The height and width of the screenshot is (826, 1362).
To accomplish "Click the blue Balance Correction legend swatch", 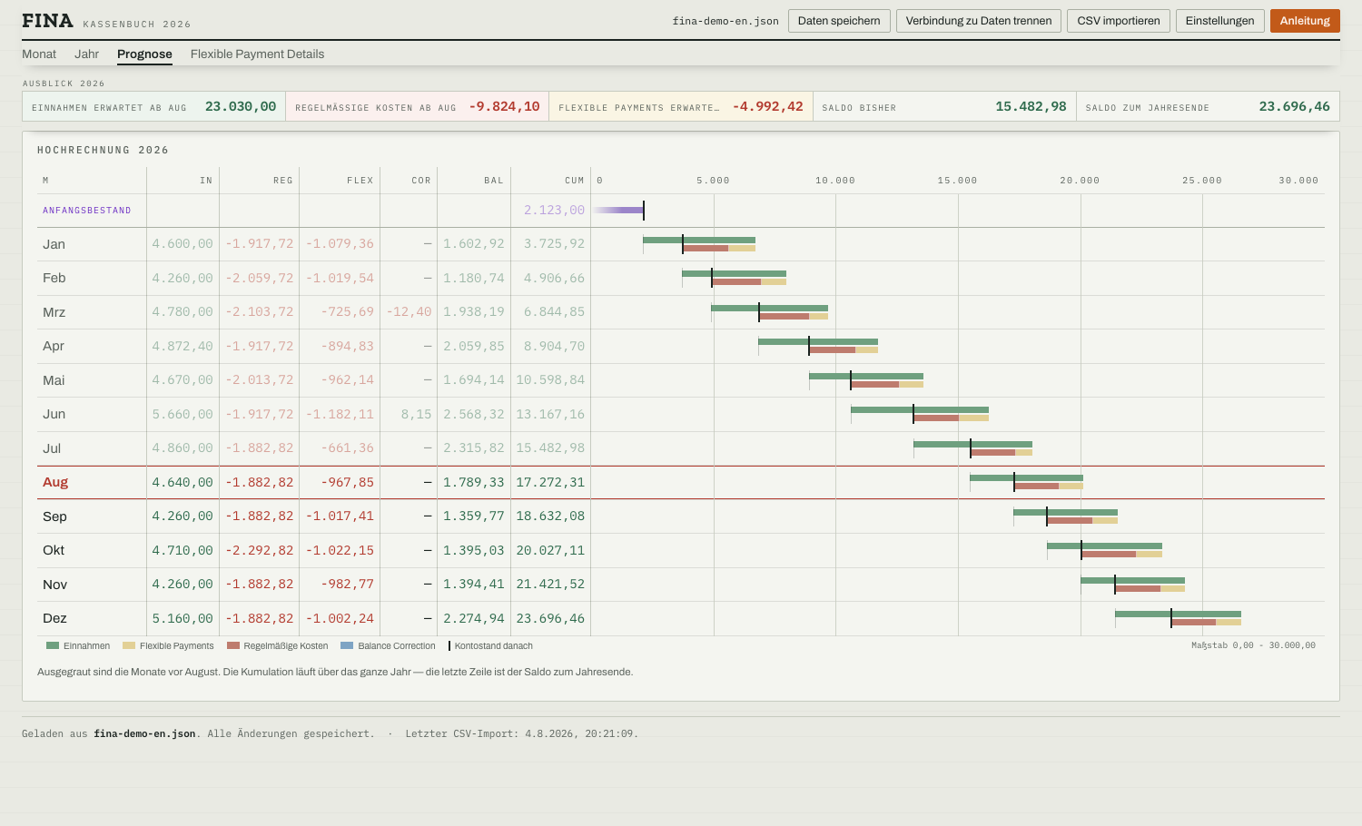I will [x=347, y=646].
